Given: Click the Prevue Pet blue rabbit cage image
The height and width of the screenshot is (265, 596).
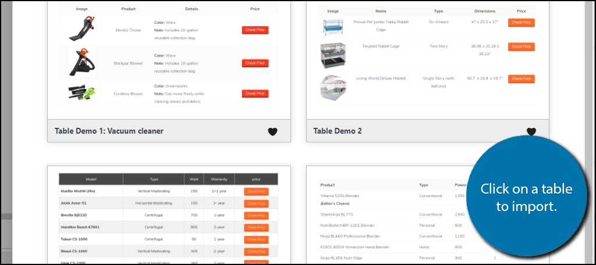Looking at the screenshot, I should click(332, 27).
